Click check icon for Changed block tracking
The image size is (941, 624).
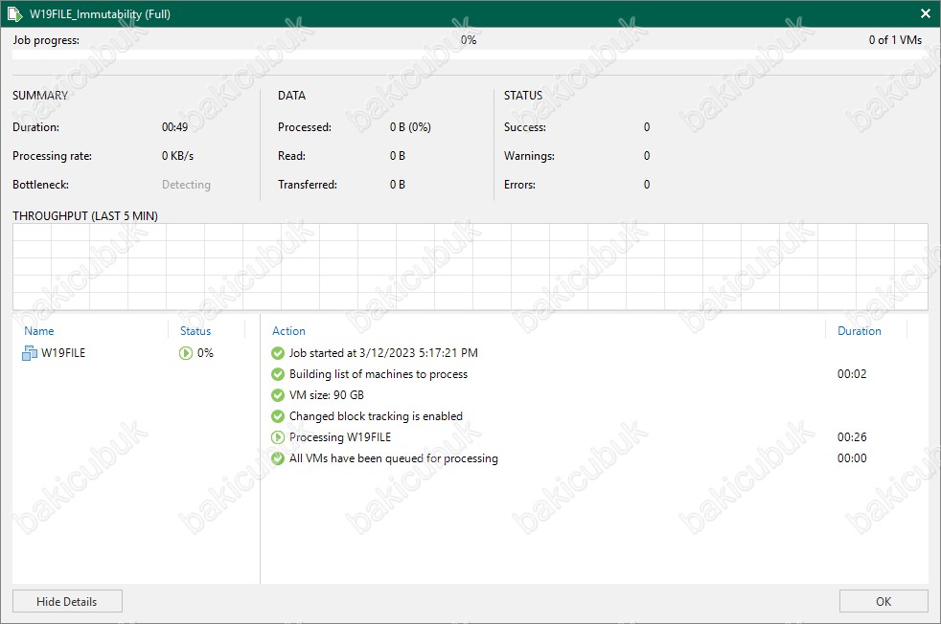pos(278,416)
